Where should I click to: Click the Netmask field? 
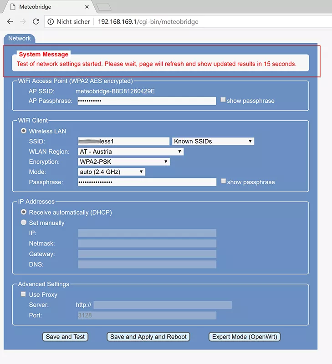pos(147,243)
